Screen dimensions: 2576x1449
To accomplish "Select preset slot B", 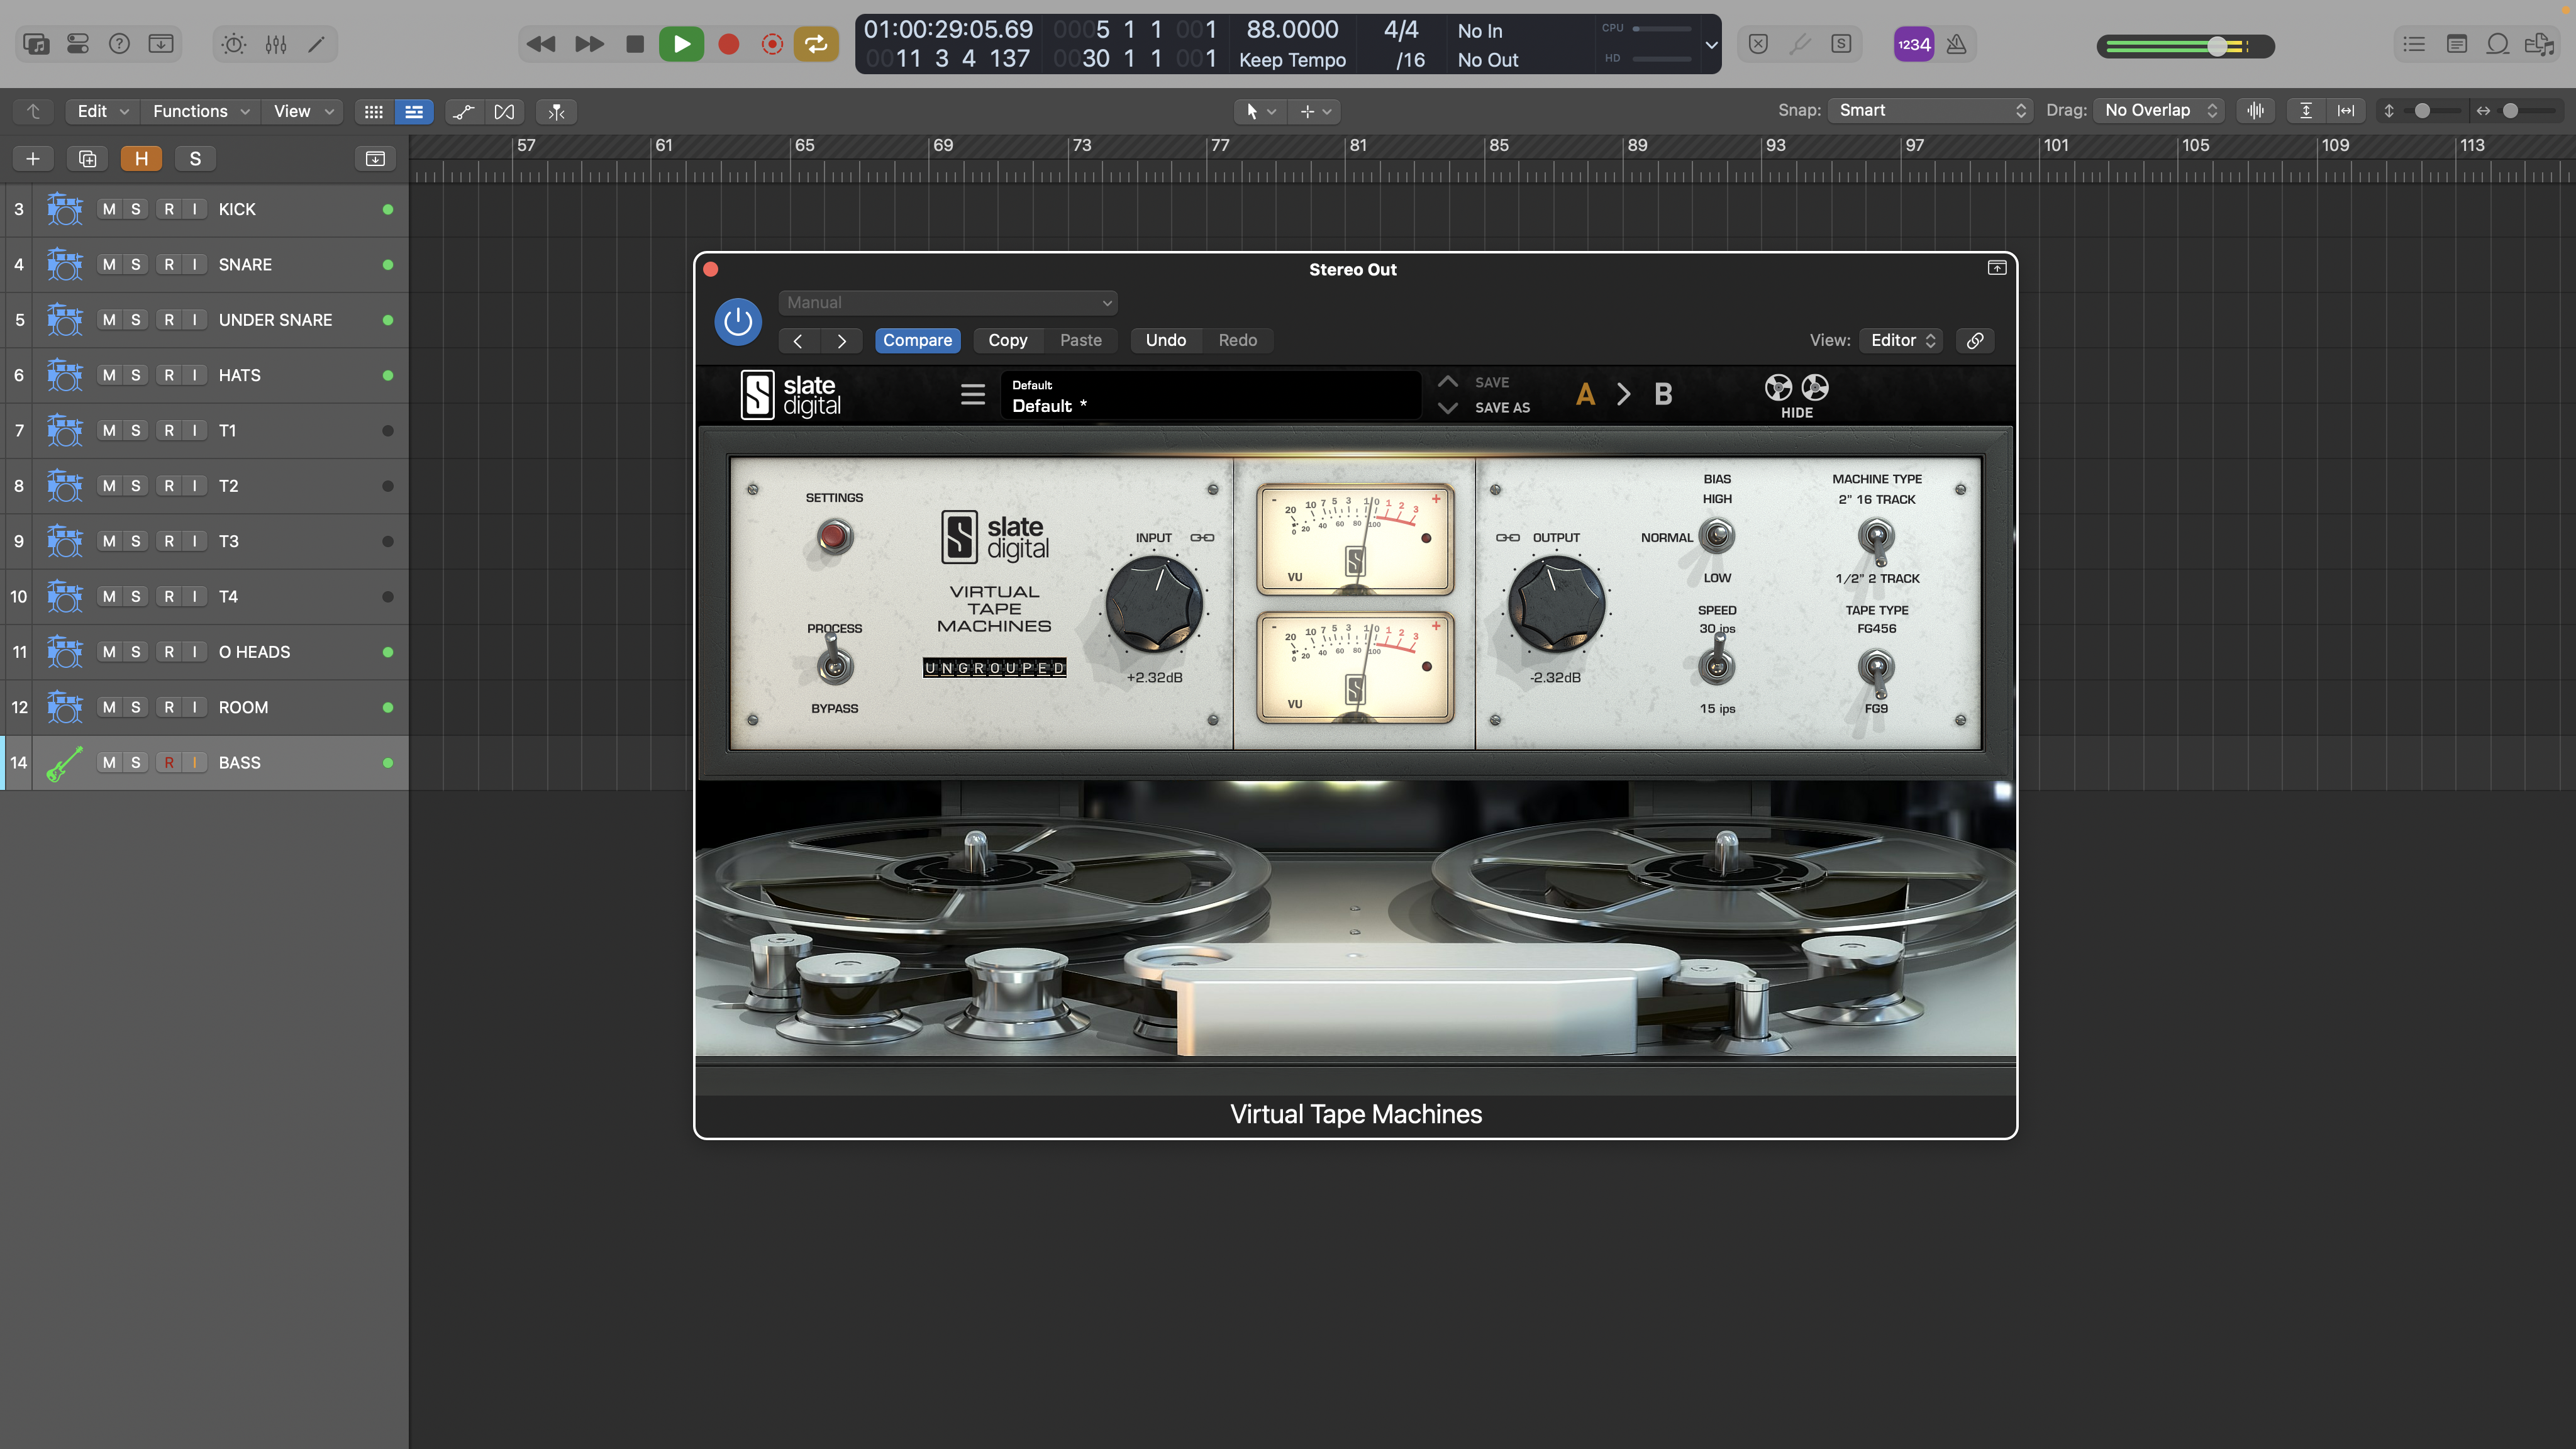I will coord(1663,394).
